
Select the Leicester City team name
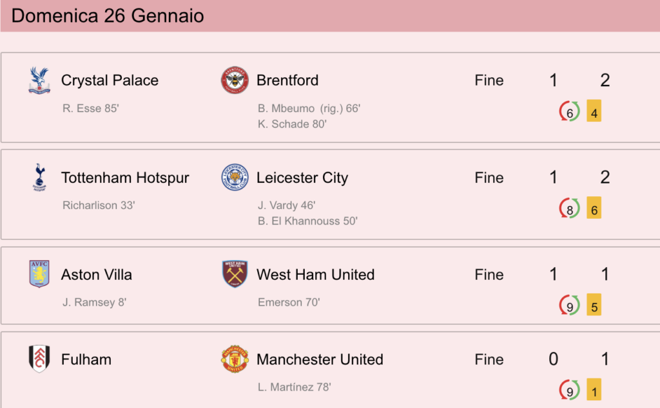302,178
